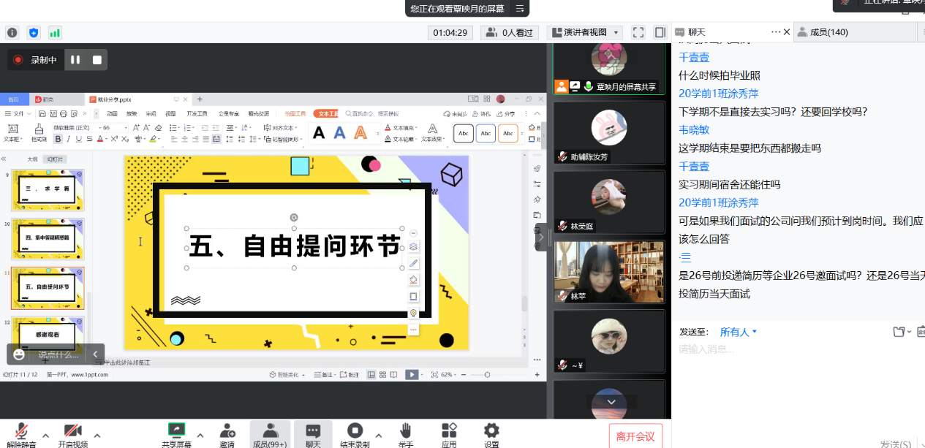Viewport: 925px width, 448px height.
Task: Expand audio options arrow beside 解除静音
Action: pos(45,435)
